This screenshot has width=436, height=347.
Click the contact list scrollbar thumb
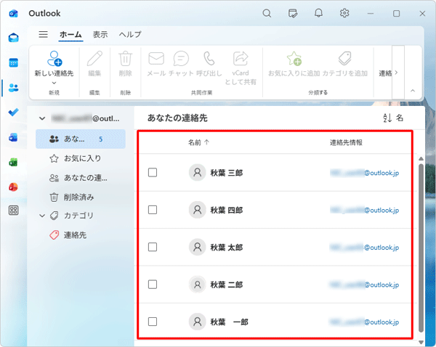pyautogui.click(x=421, y=248)
